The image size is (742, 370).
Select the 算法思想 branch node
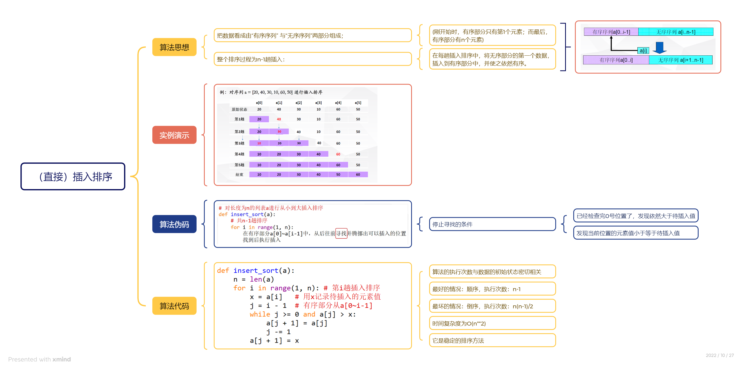click(174, 47)
